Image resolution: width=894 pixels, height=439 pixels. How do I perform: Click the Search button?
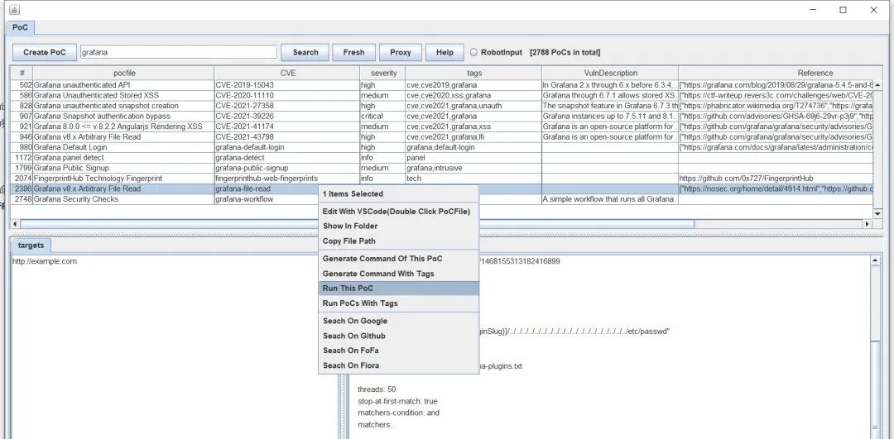click(305, 52)
